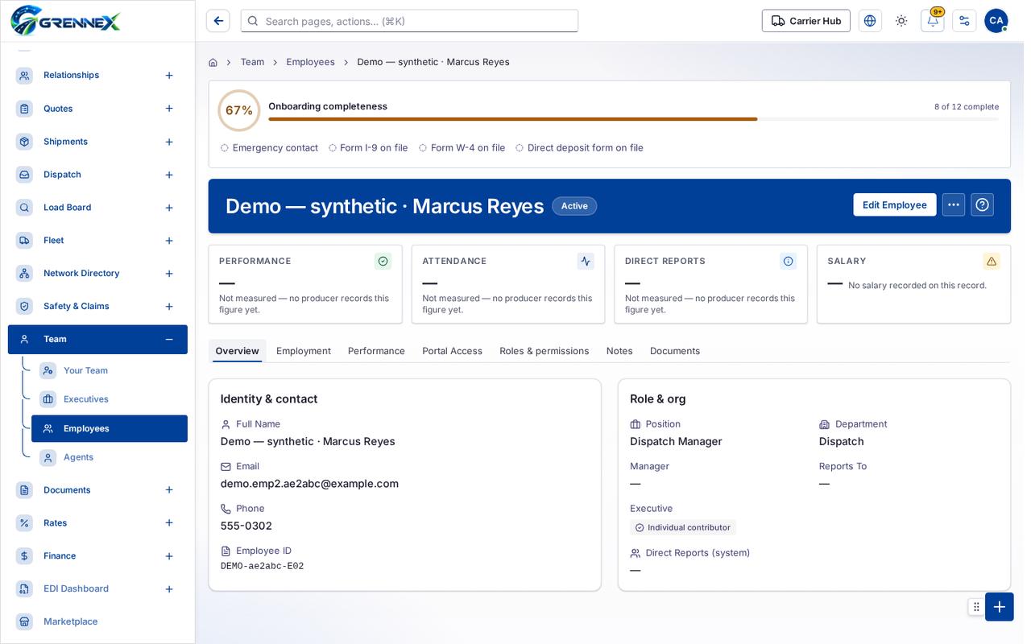This screenshot has width=1031, height=644.
Task: Open the language globe icon
Action: tap(870, 21)
